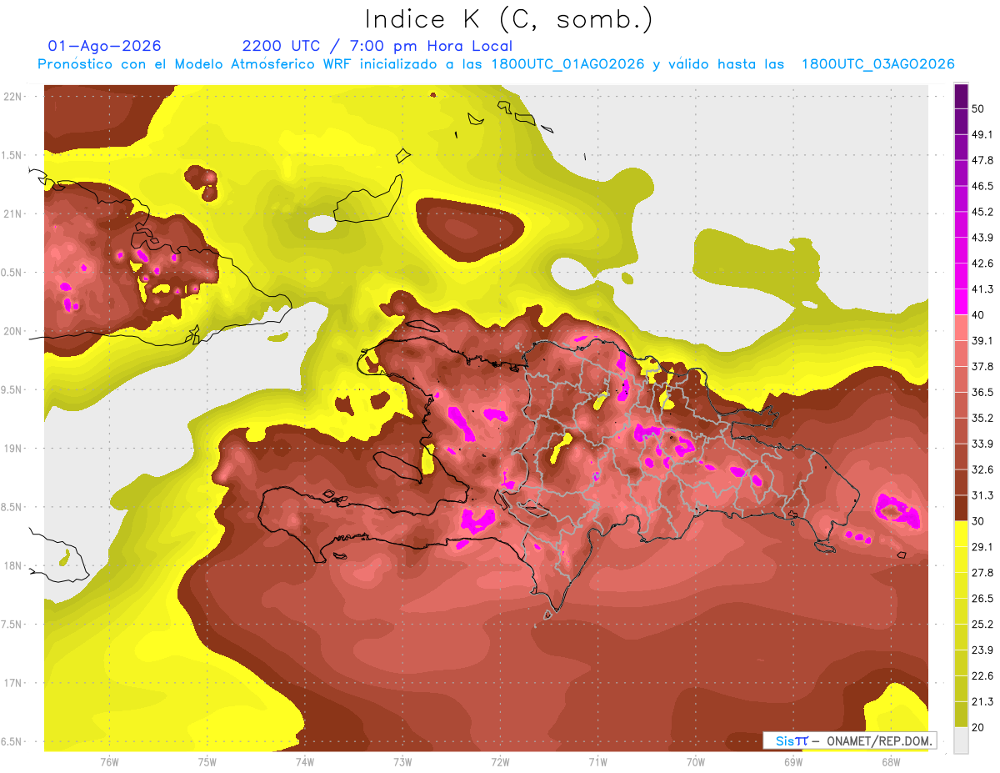Click the longitude axis label "69W"
This screenshot has width=1000, height=773.
click(793, 761)
